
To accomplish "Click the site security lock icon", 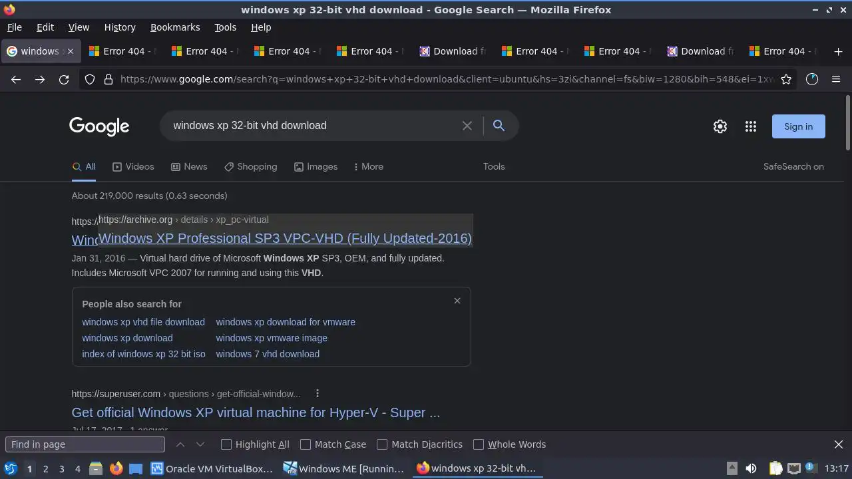I will 108,79.
